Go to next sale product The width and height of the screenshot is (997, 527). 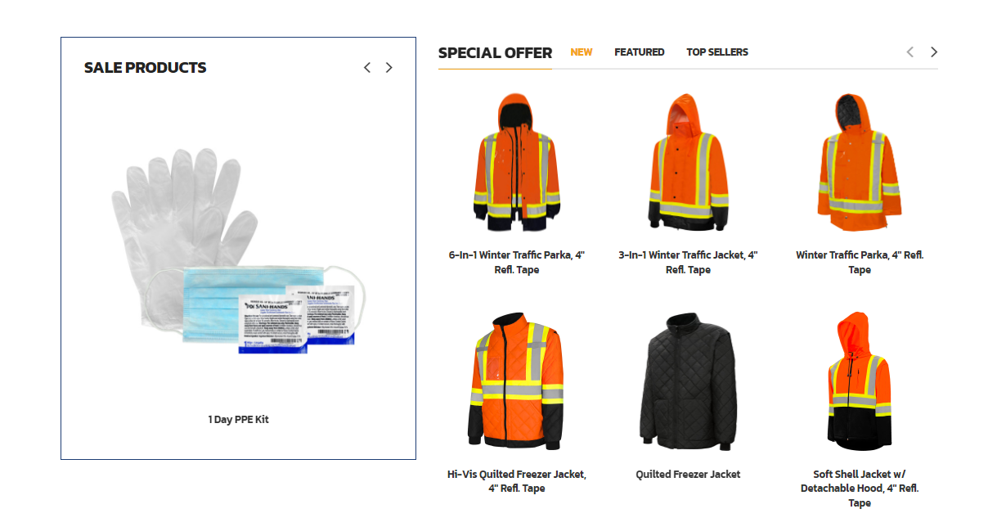[x=388, y=67]
